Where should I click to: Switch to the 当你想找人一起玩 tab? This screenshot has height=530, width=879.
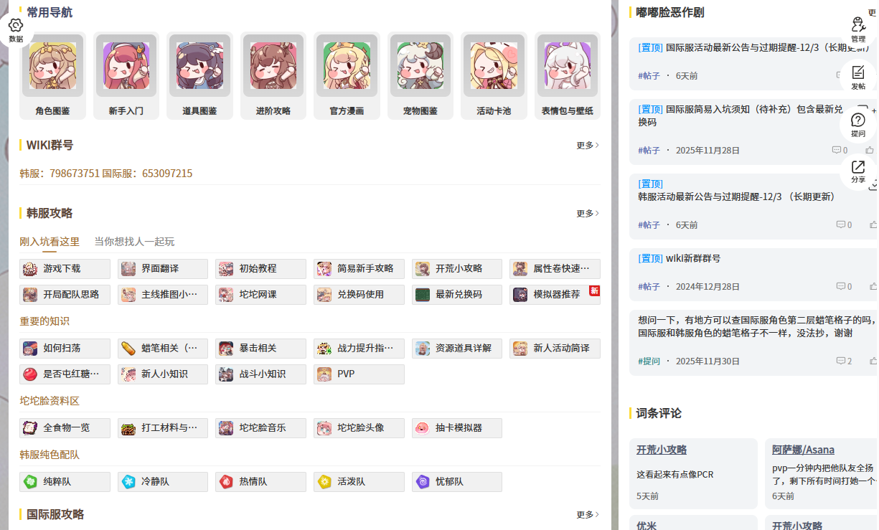(x=134, y=242)
